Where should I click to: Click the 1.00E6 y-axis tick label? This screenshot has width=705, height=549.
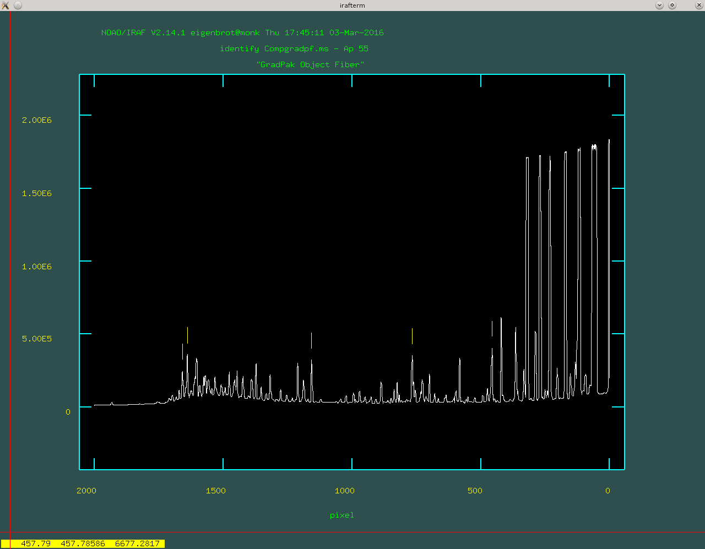[37, 267]
